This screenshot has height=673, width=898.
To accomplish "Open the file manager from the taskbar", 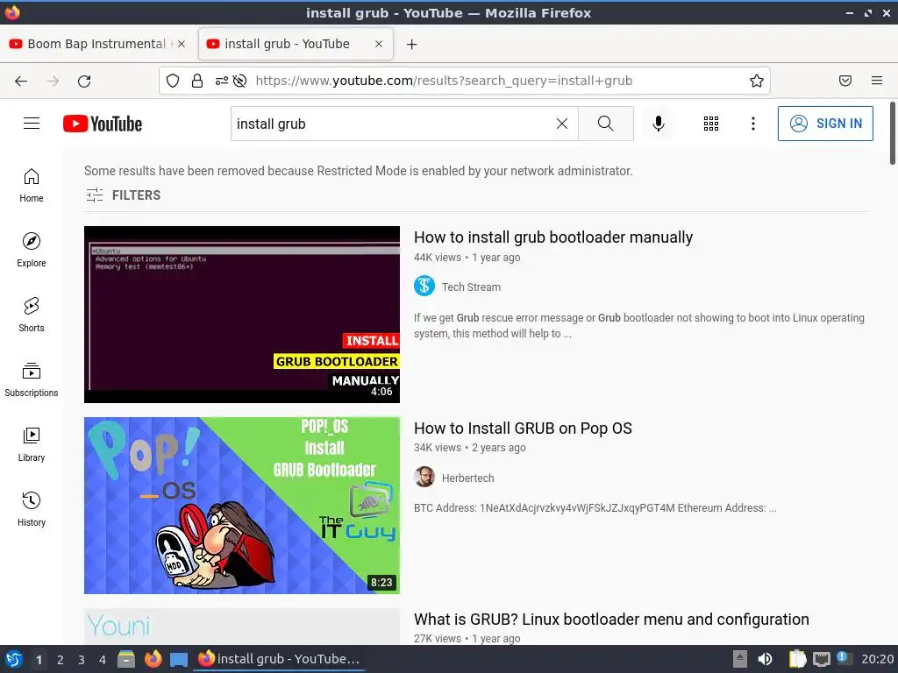I will click(126, 659).
